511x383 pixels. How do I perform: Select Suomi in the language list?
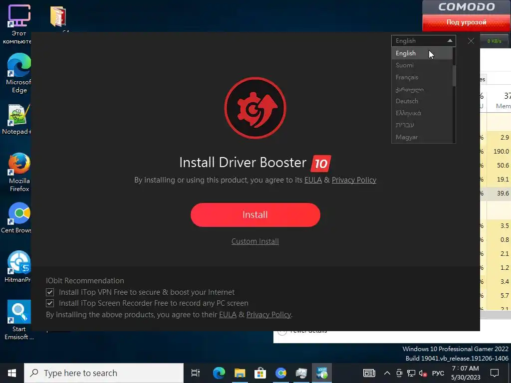coord(422,65)
